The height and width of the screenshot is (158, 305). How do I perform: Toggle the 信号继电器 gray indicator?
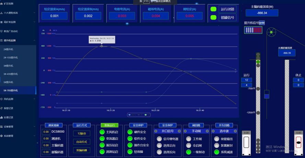pyautogui.click(x=159, y=139)
